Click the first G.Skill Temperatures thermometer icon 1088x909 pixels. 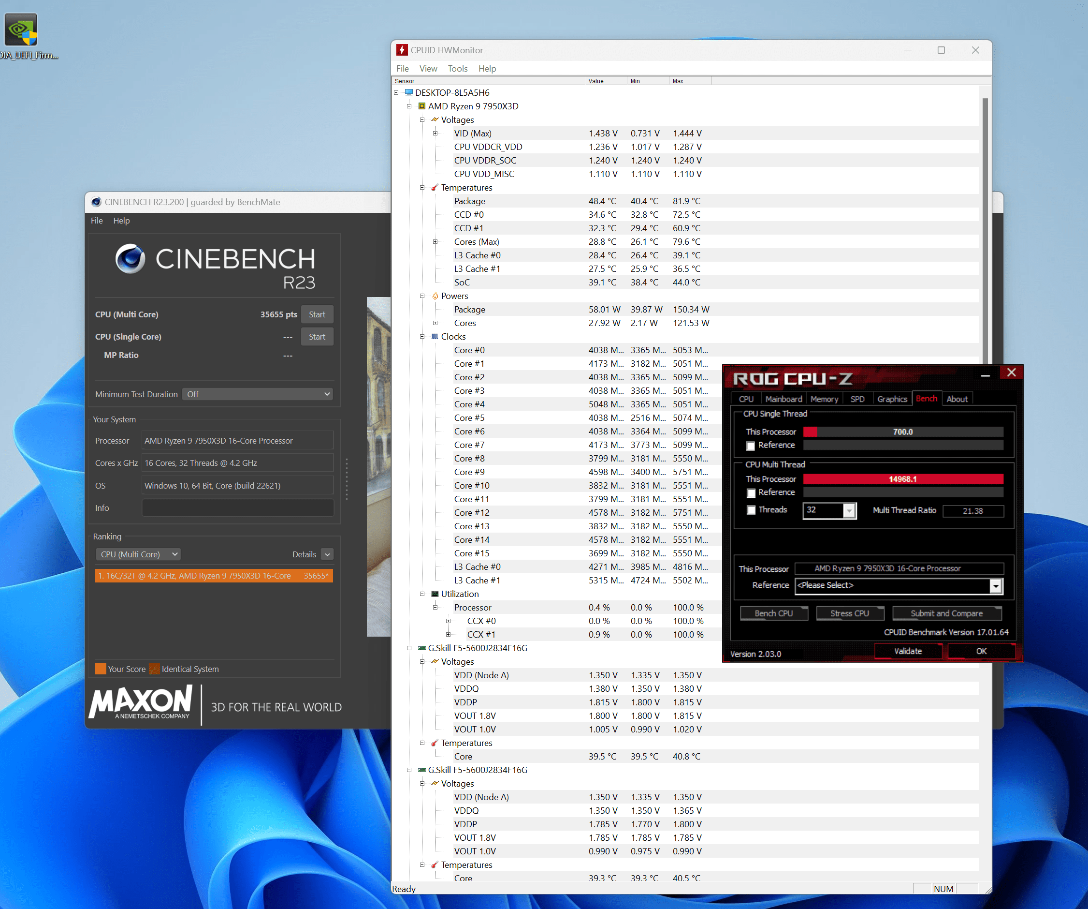coord(435,743)
